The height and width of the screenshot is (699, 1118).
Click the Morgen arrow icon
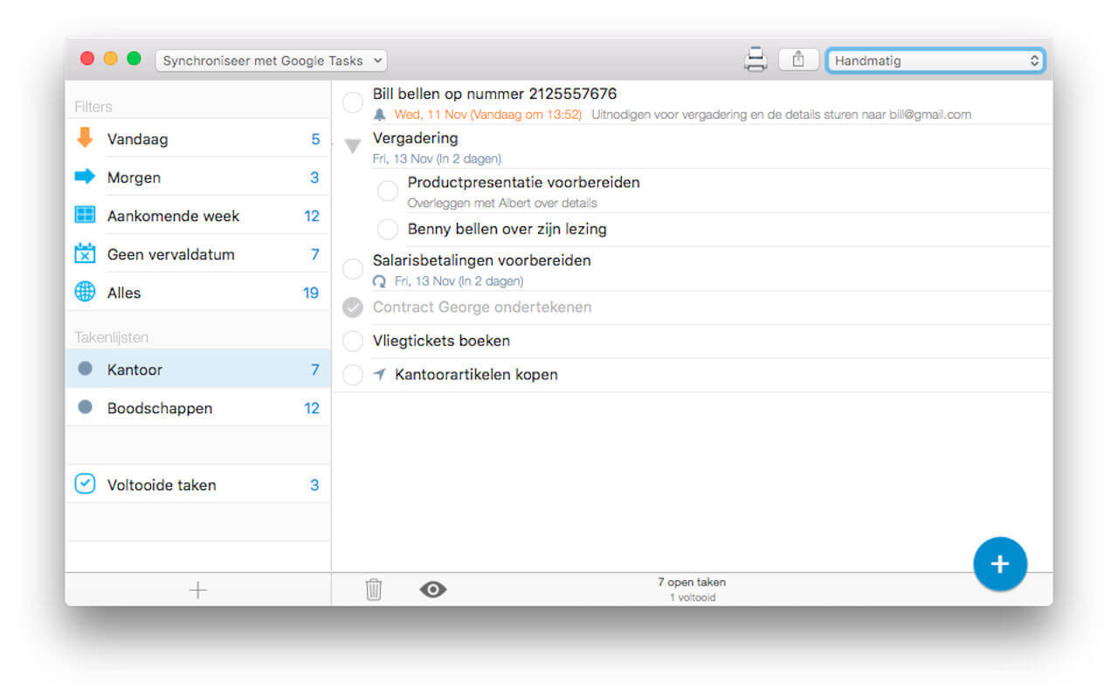[x=85, y=176]
